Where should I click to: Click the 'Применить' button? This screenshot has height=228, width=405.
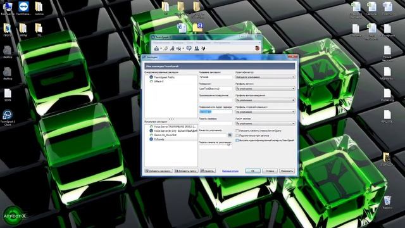point(287,171)
